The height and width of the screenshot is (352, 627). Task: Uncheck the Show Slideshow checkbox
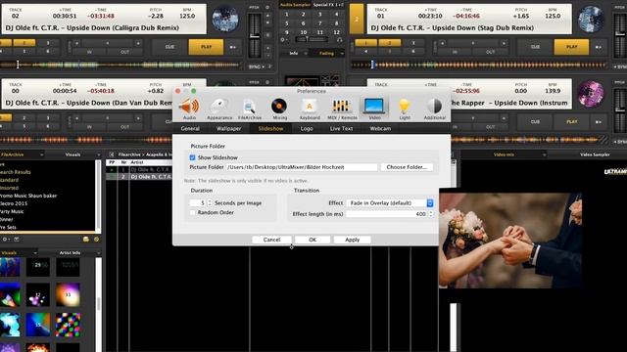192,157
